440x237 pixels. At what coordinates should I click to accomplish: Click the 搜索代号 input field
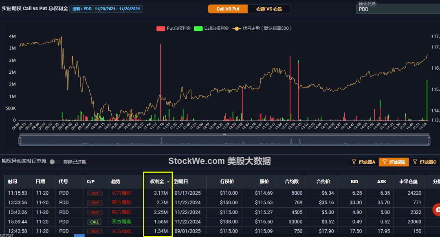point(398,9)
